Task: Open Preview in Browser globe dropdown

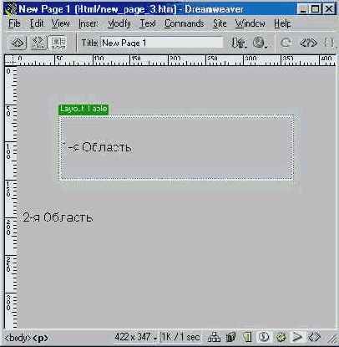Action: pos(260,43)
